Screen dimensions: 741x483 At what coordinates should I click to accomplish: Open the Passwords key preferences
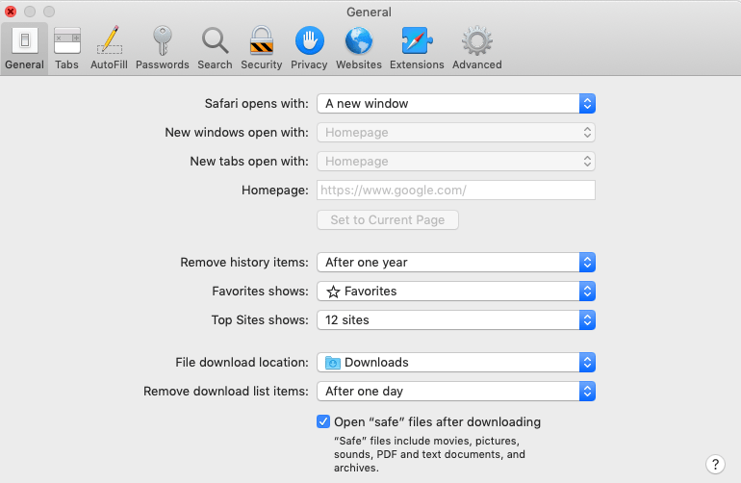[162, 48]
